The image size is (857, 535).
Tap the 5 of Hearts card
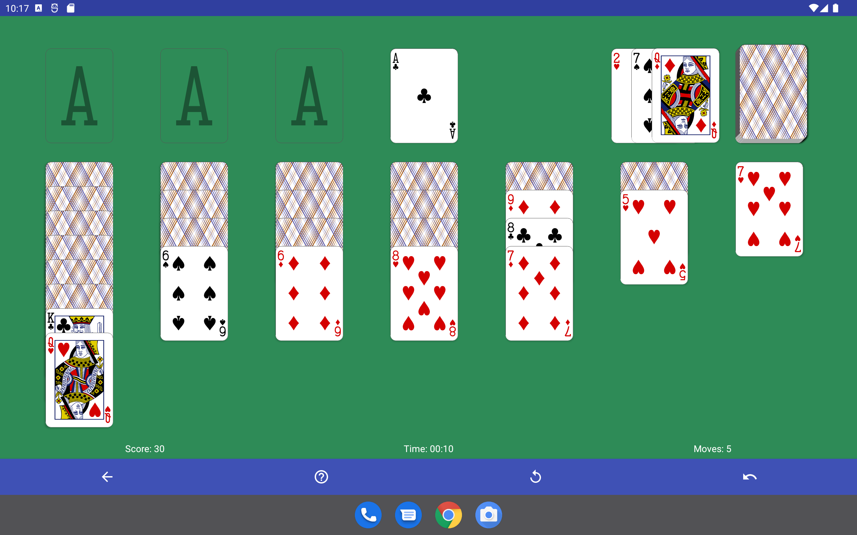(654, 237)
